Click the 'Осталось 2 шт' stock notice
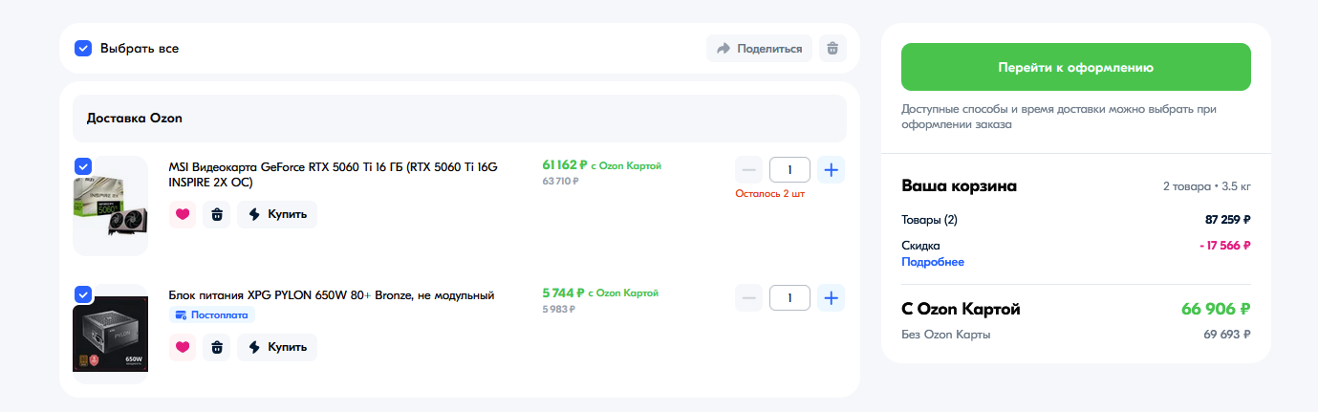Viewport: 1318px width, 412px height. pos(770,194)
